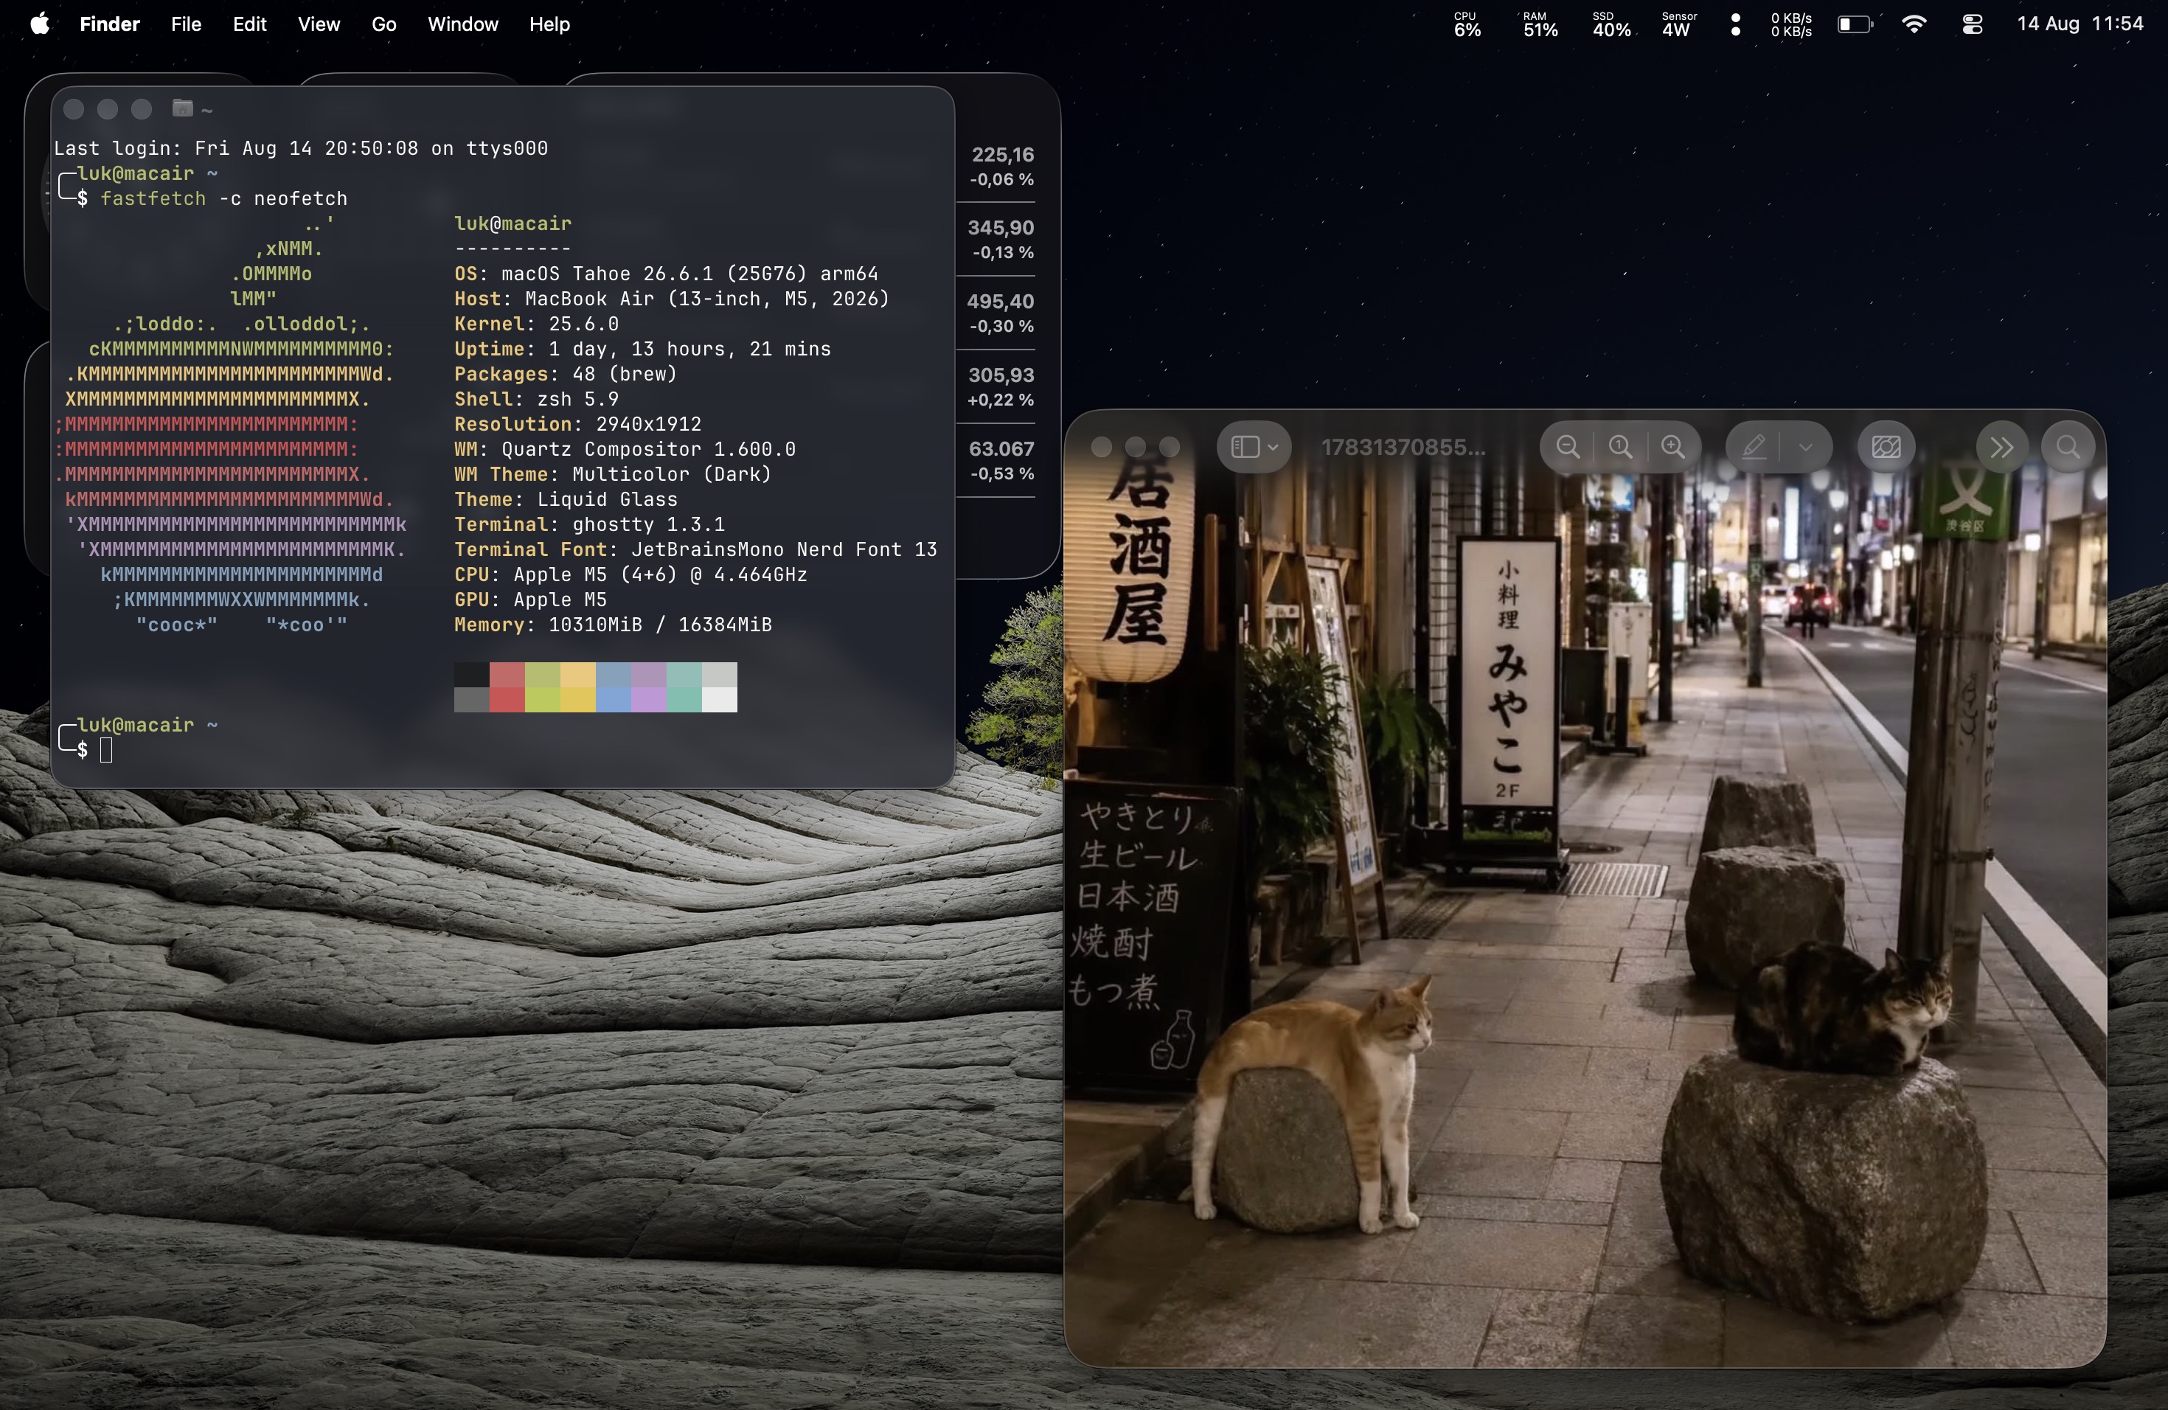Click the 'CPU: Apple M5' line

631,574
